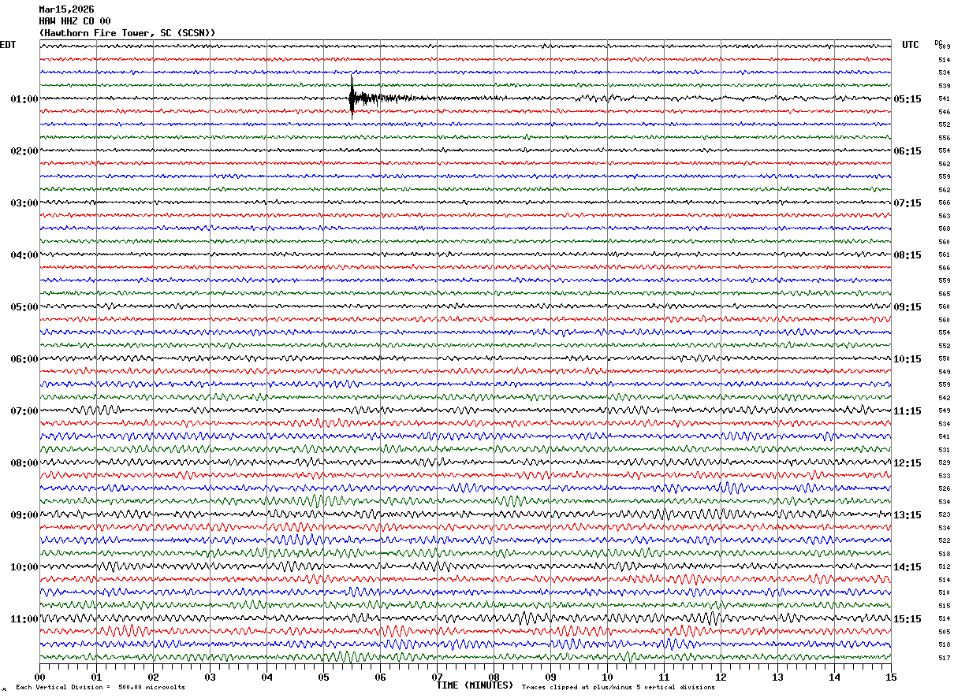Select the 08:00 EDT time label
This screenshot has height=698, width=954.
click(24, 463)
